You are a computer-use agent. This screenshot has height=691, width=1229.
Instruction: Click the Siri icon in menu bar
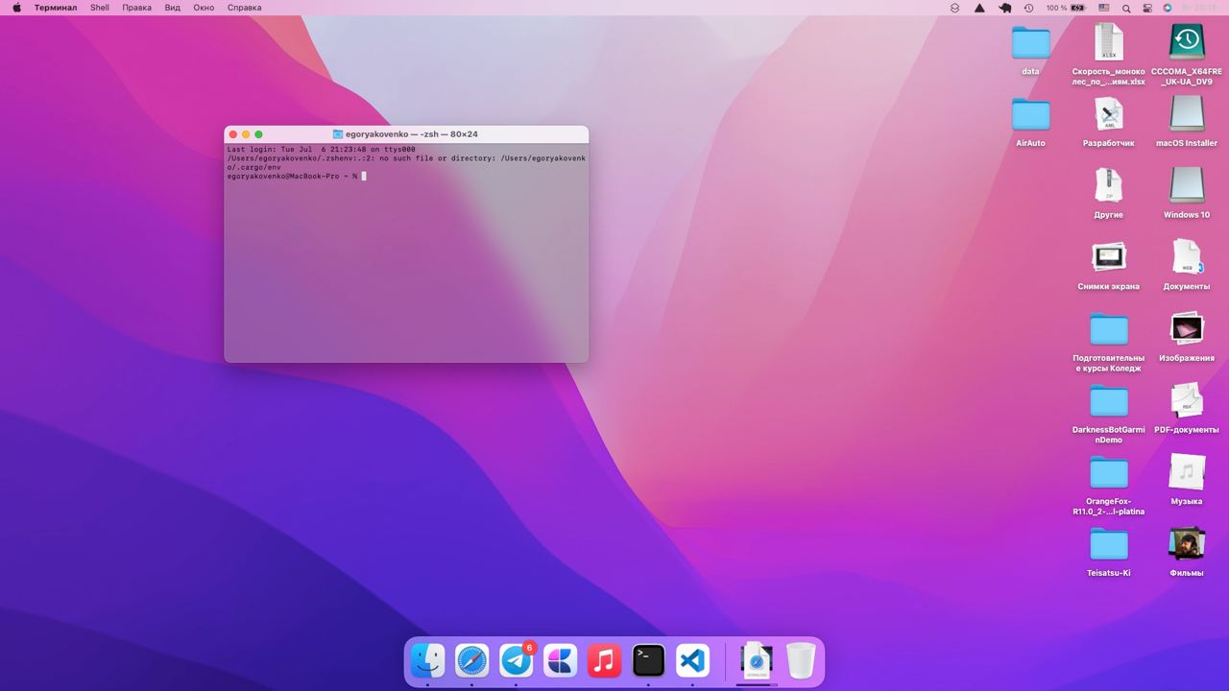(1168, 8)
